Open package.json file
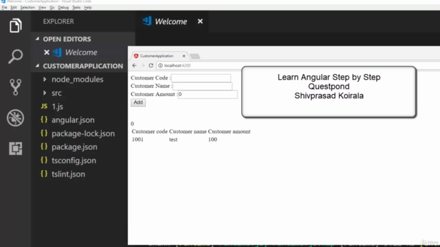 click(x=74, y=147)
